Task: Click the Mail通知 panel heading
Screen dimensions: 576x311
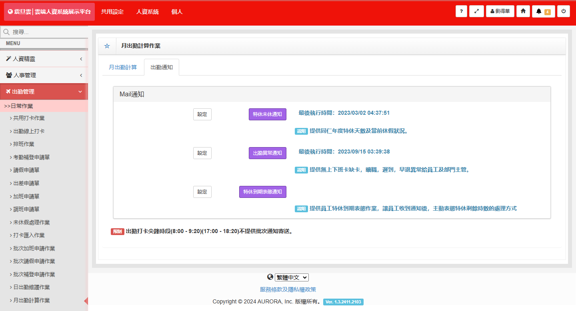Action: coord(132,94)
